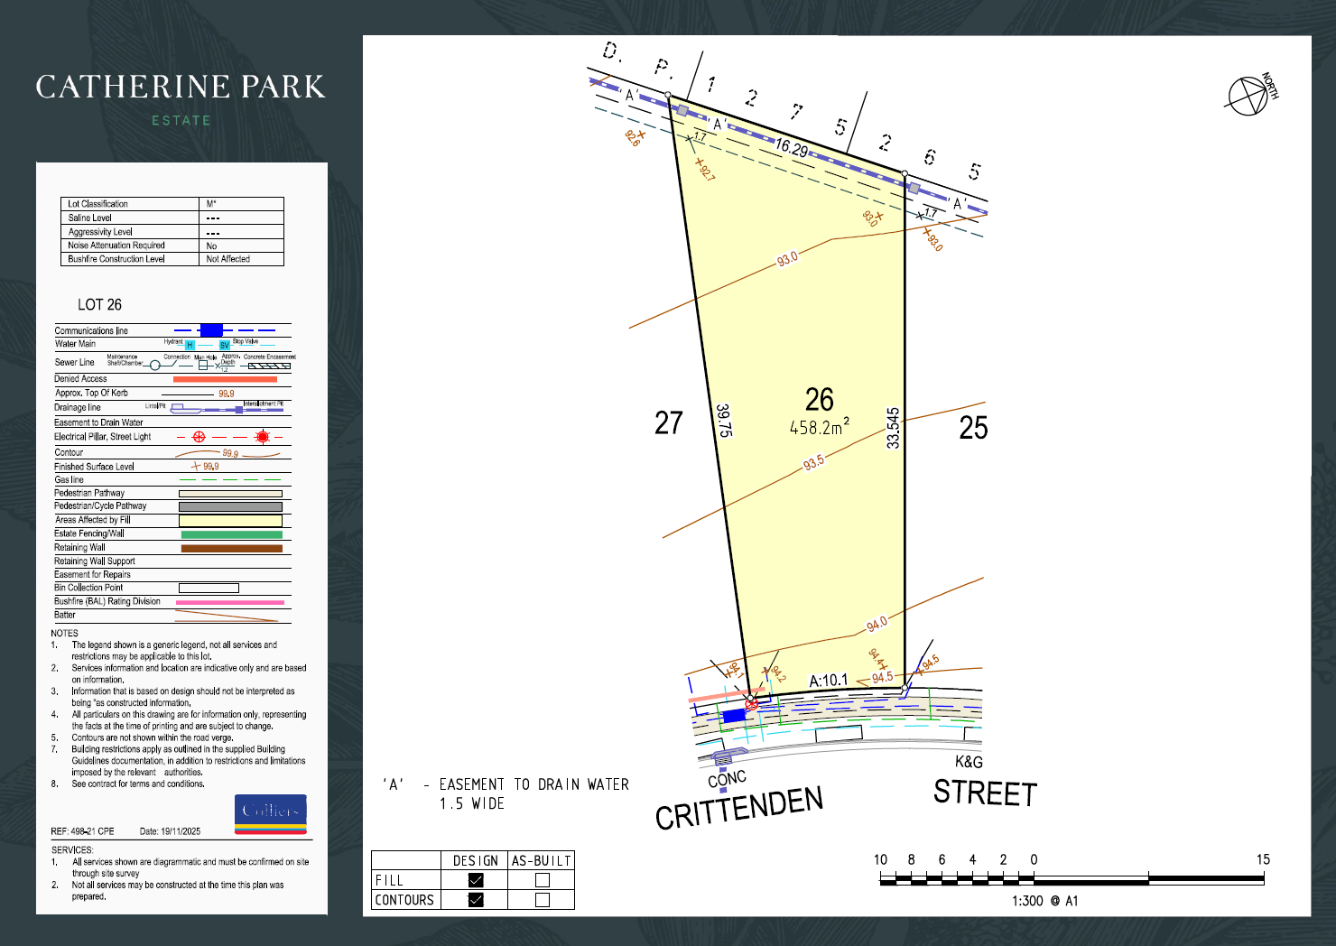Click the Hydrant 'H' legend symbol
This screenshot has height=946, width=1336.
tap(190, 346)
